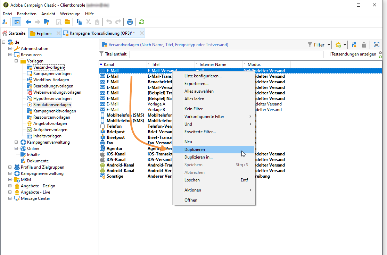
Task: Expand the 'Profile und Zielgruppen' tree node
Action: point(10,167)
